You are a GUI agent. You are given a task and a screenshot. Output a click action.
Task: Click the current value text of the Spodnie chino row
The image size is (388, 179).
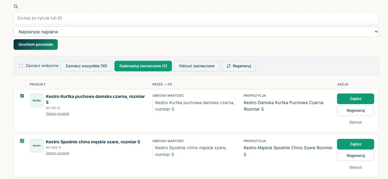(x=191, y=151)
